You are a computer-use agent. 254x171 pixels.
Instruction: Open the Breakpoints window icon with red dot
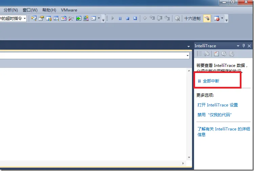(217, 19)
